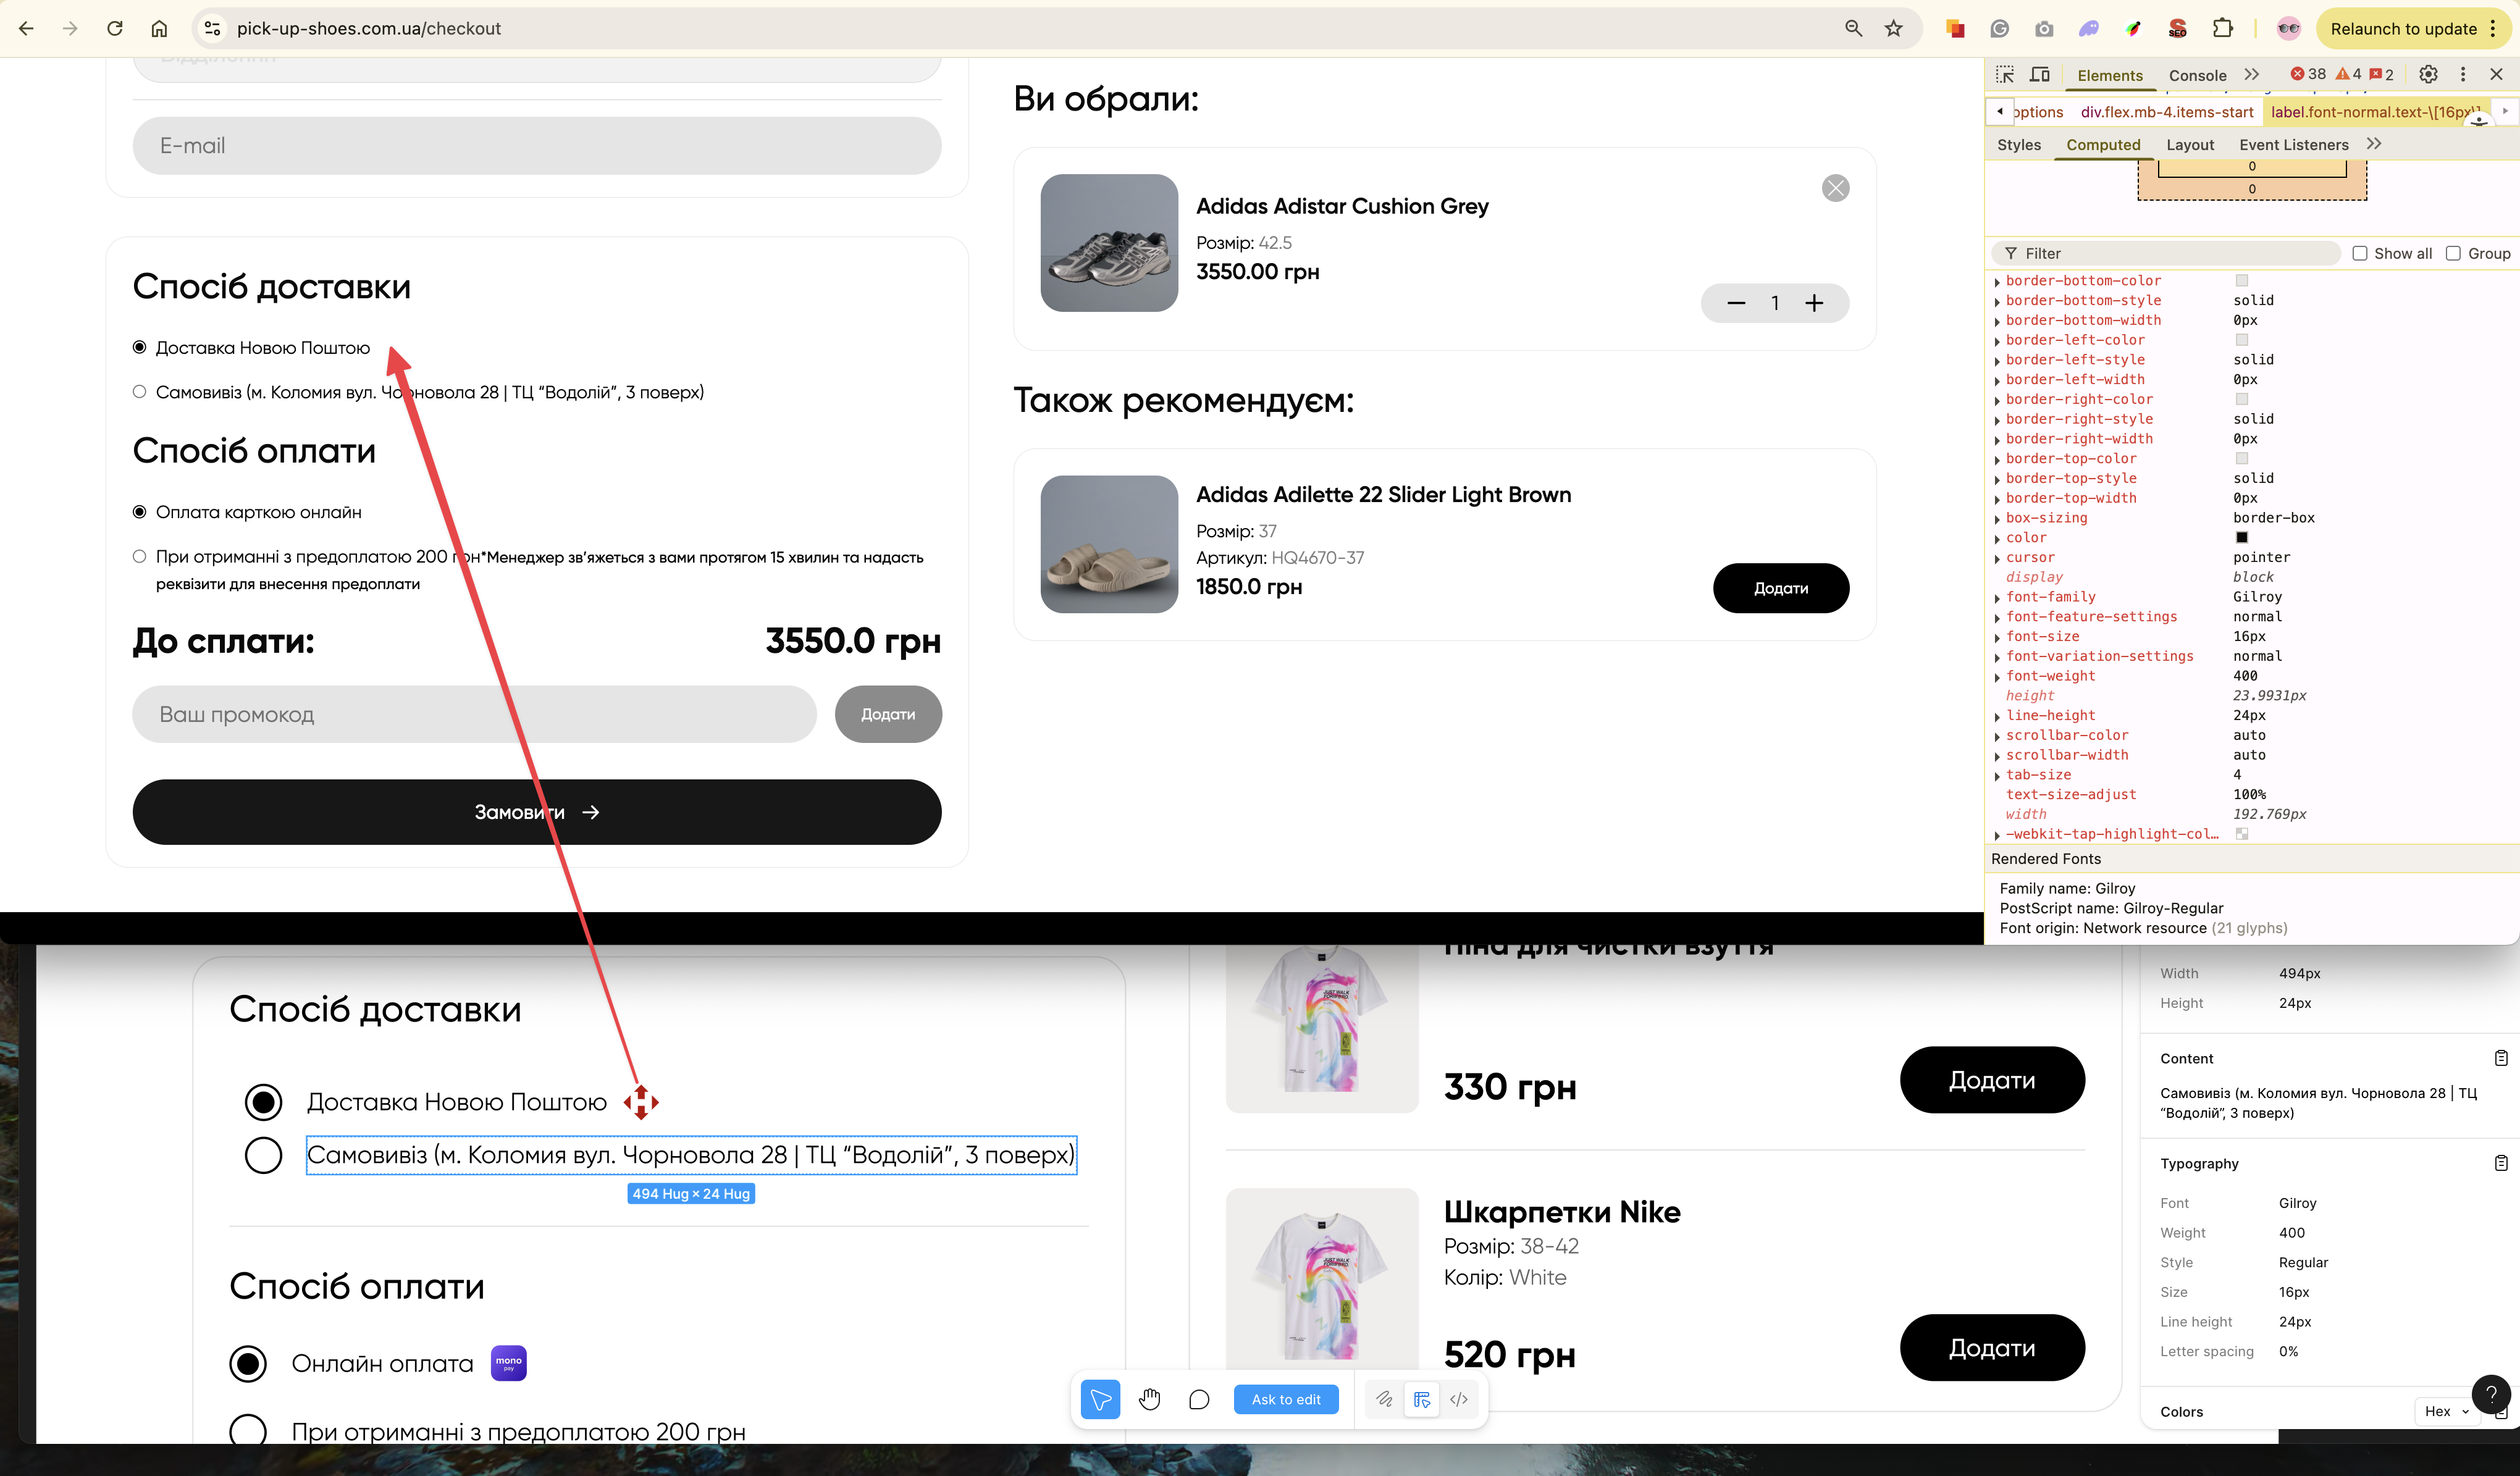Remove Adidas Adistar item with X icon
Screen dimensions: 2520x1476
point(1835,188)
